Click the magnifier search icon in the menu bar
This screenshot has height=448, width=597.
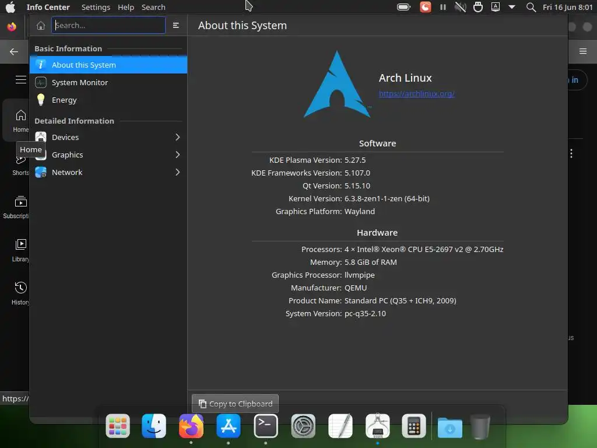pyautogui.click(x=531, y=7)
